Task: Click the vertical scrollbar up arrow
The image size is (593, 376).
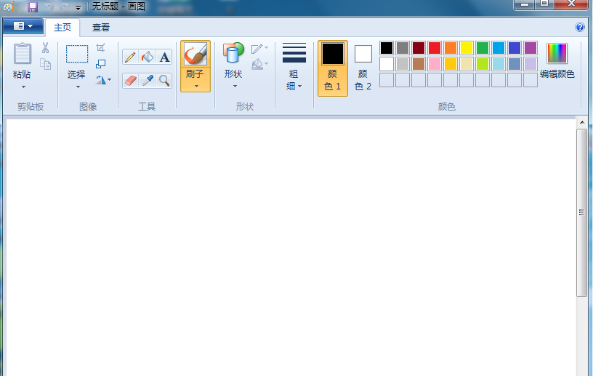Action: pos(581,122)
